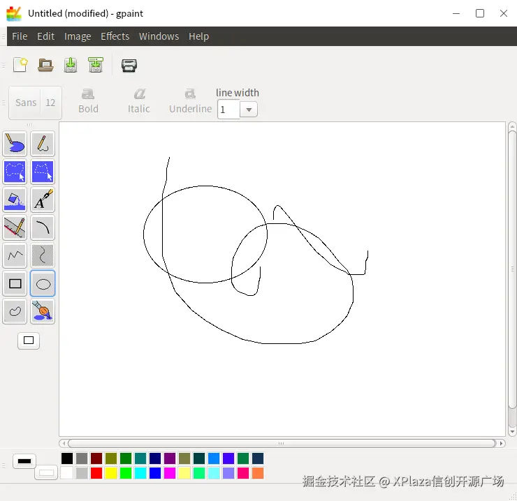The width and height of the screenshot is (517, 501).
Task: Pick the teal color swatch
Action: [x=140, y=458]
